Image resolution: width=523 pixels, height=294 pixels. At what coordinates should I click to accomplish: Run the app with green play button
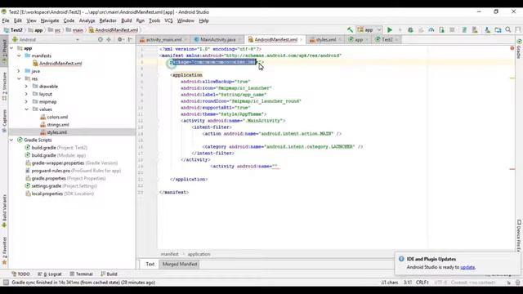389,30
